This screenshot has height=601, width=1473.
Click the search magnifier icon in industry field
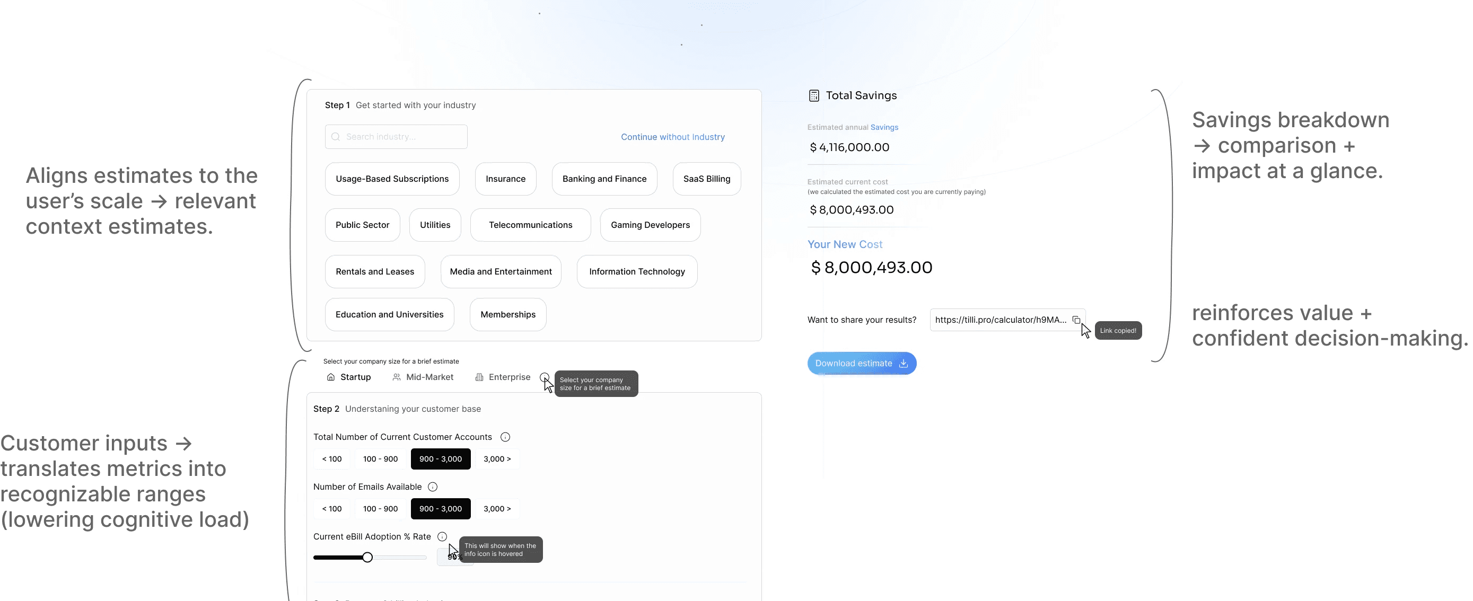(x=336, y=137)
